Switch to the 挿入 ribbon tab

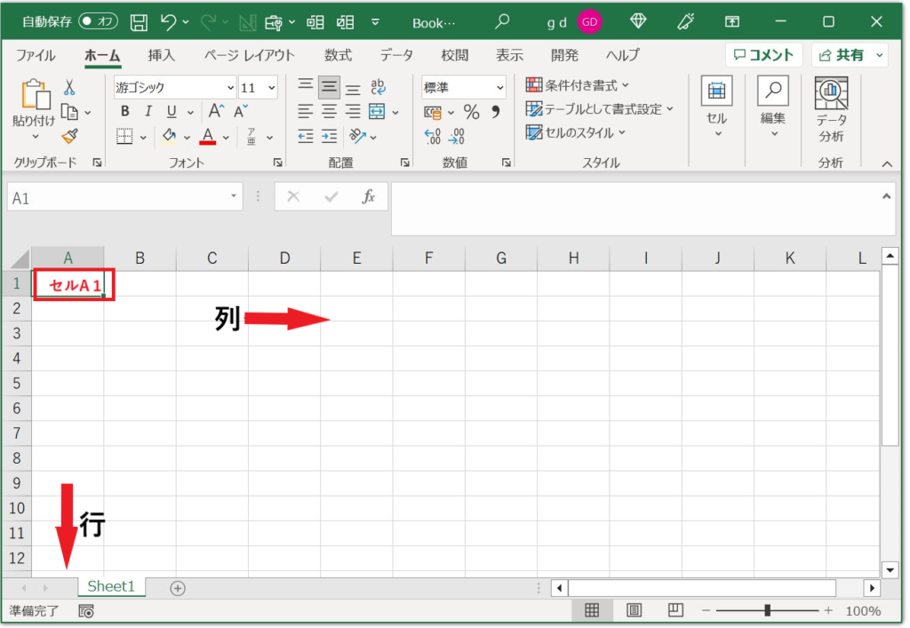161,55
